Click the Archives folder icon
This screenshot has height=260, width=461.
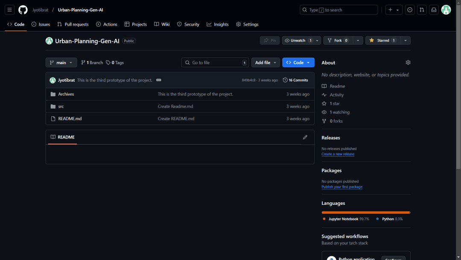(x=53, y=94)
